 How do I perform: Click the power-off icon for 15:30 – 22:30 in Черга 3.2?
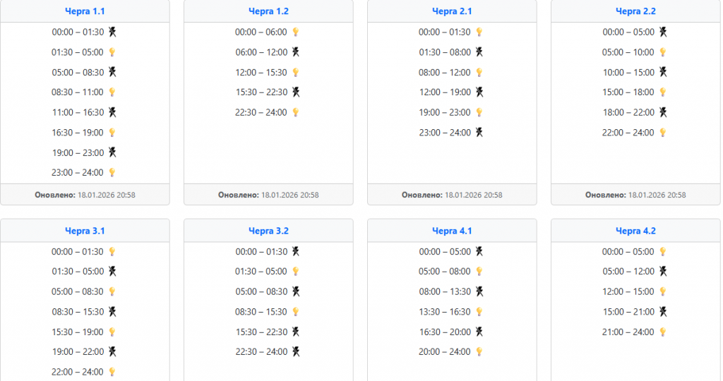(x=296, y=332)
